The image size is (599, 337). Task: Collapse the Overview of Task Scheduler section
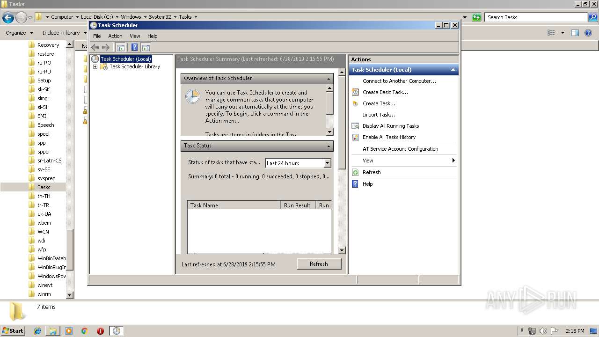point(329,79)
